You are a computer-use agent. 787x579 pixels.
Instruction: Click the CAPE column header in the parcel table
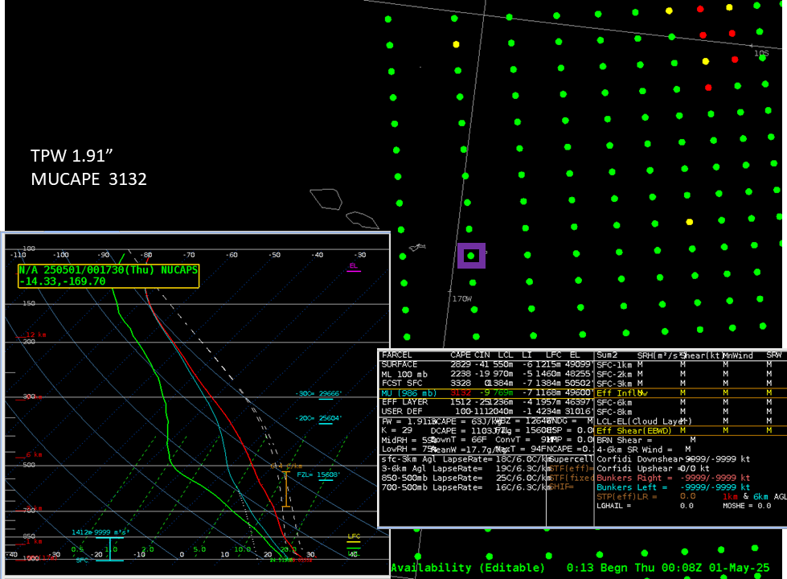[461, 355]
